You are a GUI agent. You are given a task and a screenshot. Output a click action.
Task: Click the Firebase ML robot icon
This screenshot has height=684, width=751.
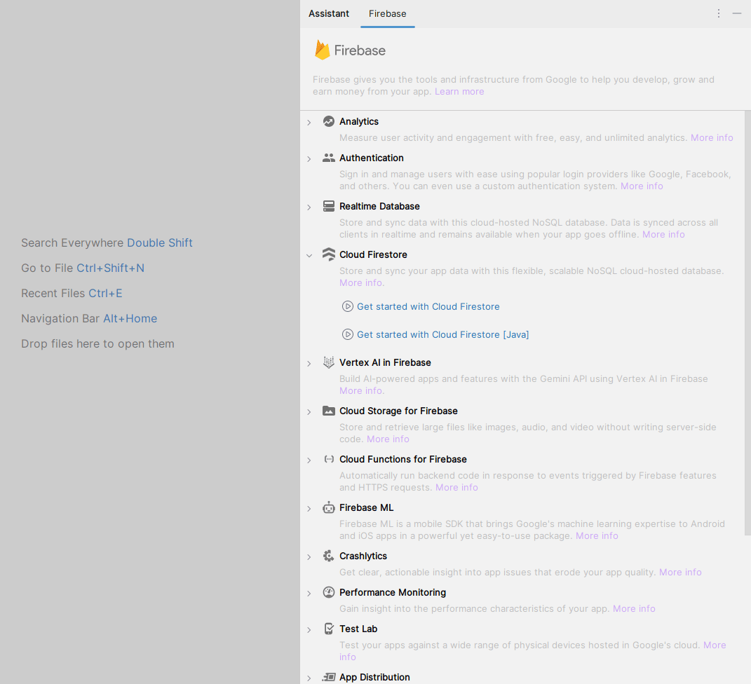coord(329,507)
